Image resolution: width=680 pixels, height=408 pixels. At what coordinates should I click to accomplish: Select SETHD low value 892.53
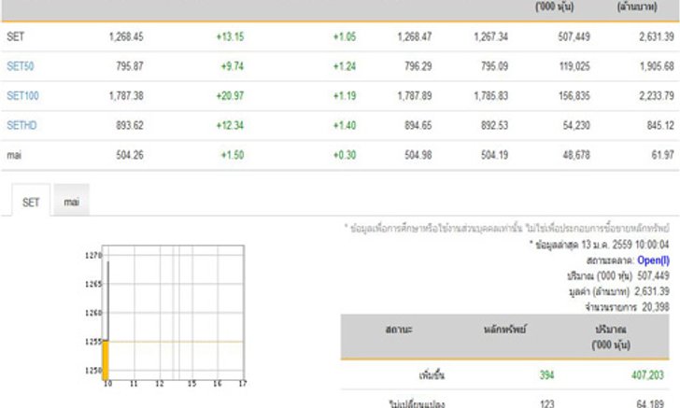click(494, 125)
